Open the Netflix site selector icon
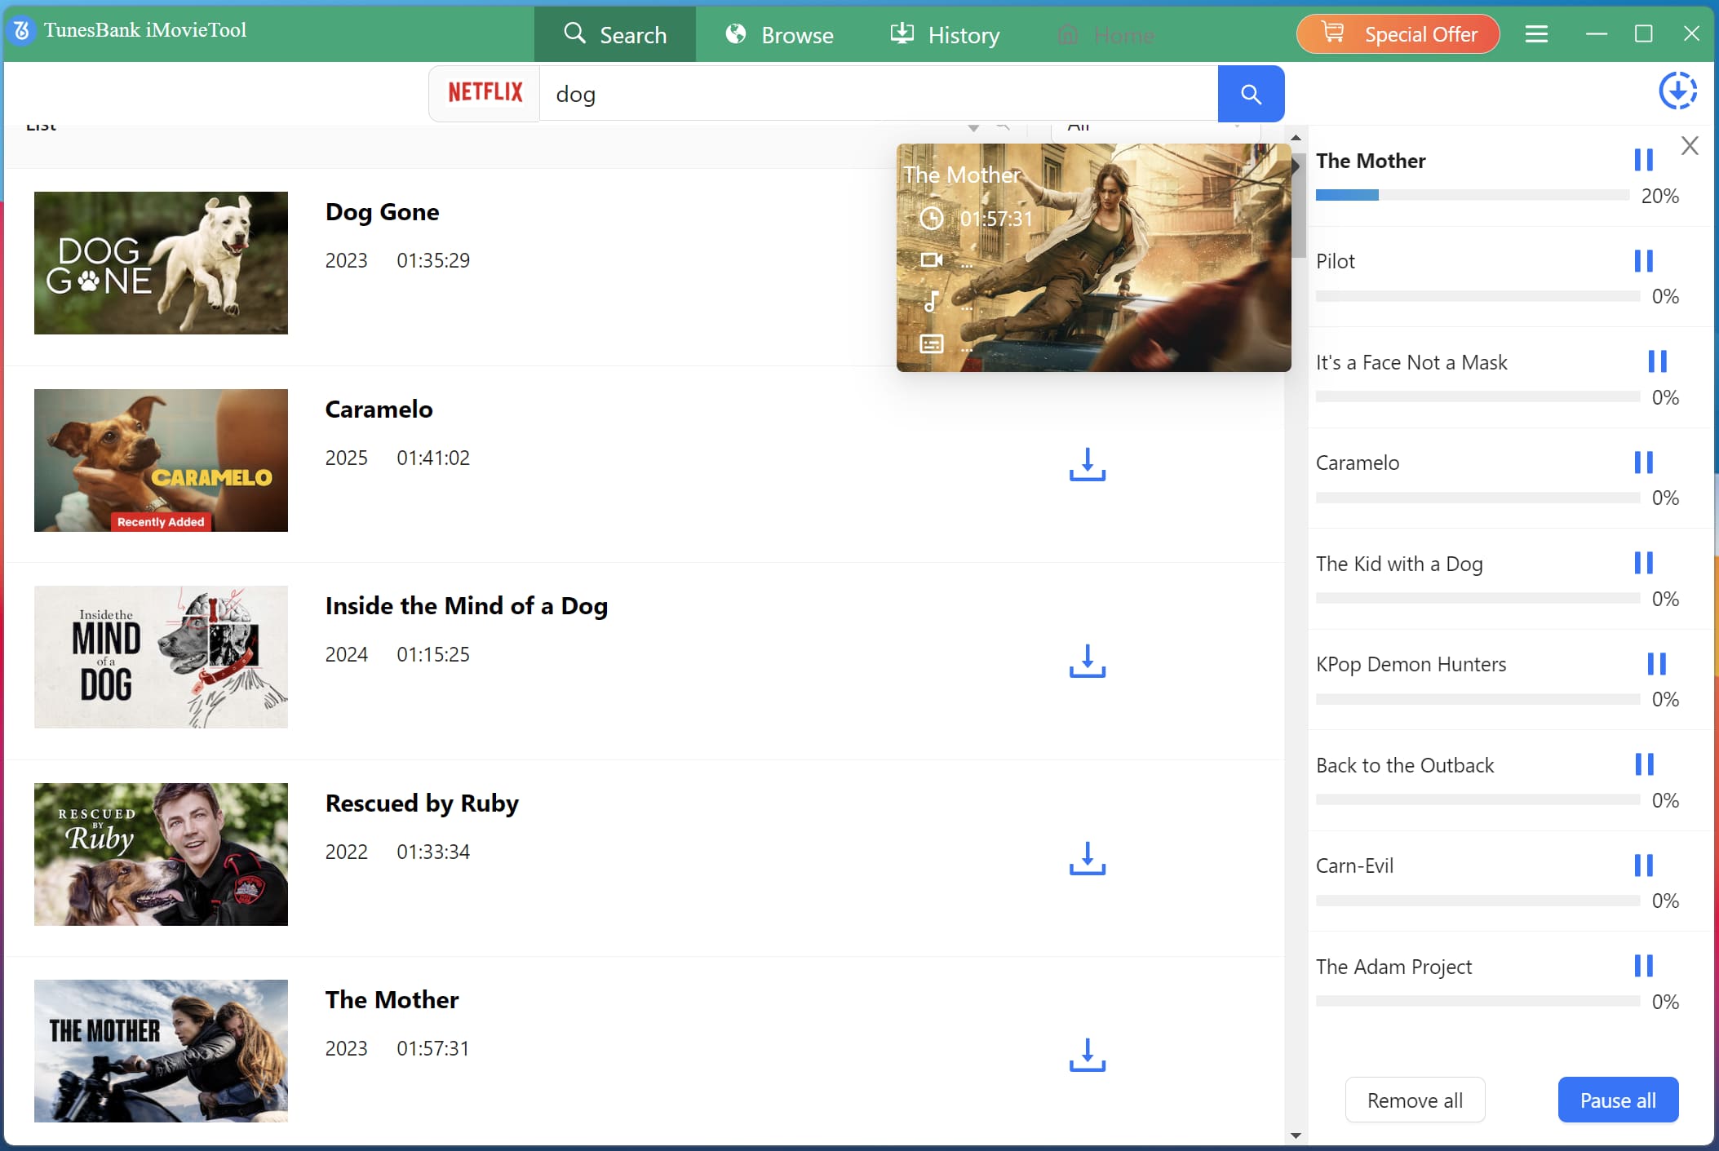The width and height of the screenshot is (1719, 1151). click(484, 92)
